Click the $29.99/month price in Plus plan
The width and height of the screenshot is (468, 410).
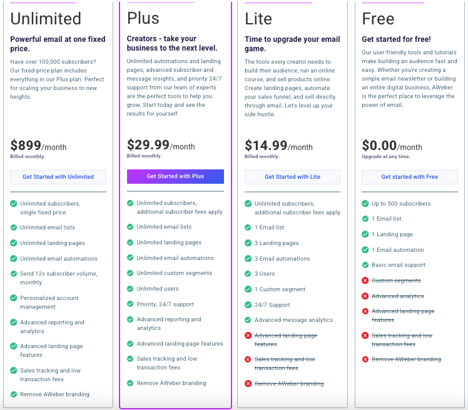click(x=161, y=145)
